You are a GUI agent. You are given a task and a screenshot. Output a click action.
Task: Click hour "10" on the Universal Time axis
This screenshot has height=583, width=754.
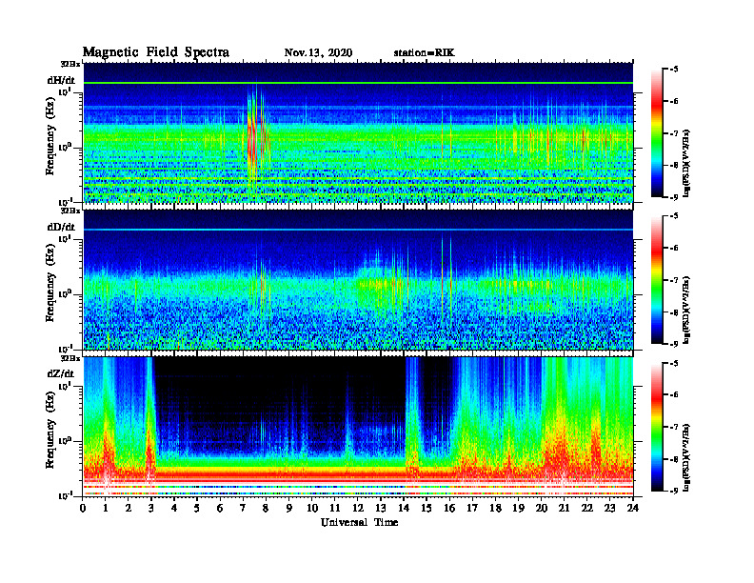312,508
